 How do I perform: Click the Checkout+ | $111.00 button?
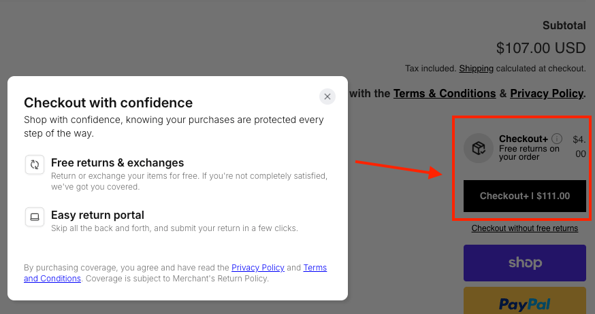[x=525, y=196]
